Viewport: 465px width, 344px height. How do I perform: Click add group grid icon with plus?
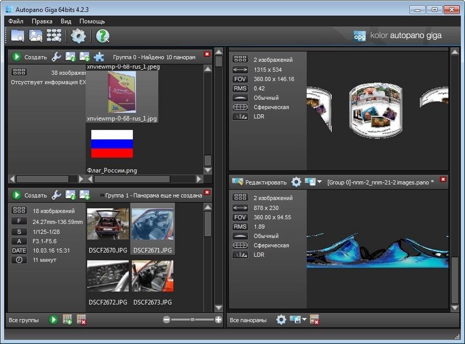[x=67, y=320]
